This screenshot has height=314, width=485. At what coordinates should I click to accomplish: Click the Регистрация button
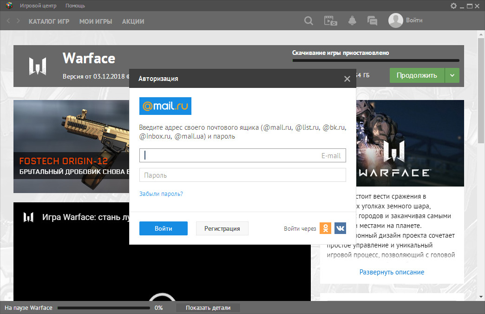pos(222,228)
